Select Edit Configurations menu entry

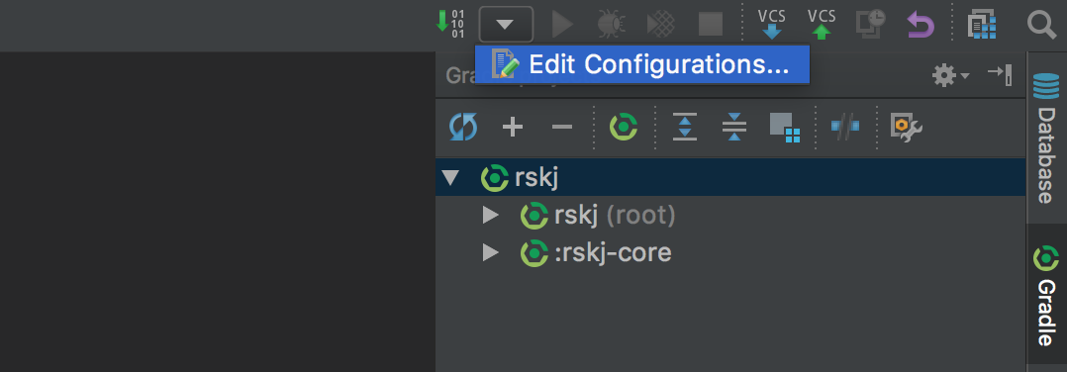[x=641, y=64]
